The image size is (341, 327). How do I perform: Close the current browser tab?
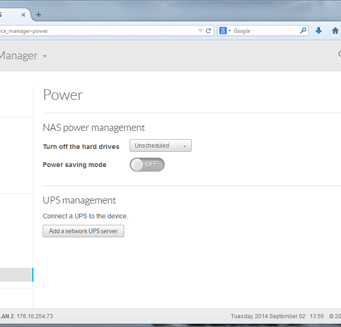pos(23,15)
